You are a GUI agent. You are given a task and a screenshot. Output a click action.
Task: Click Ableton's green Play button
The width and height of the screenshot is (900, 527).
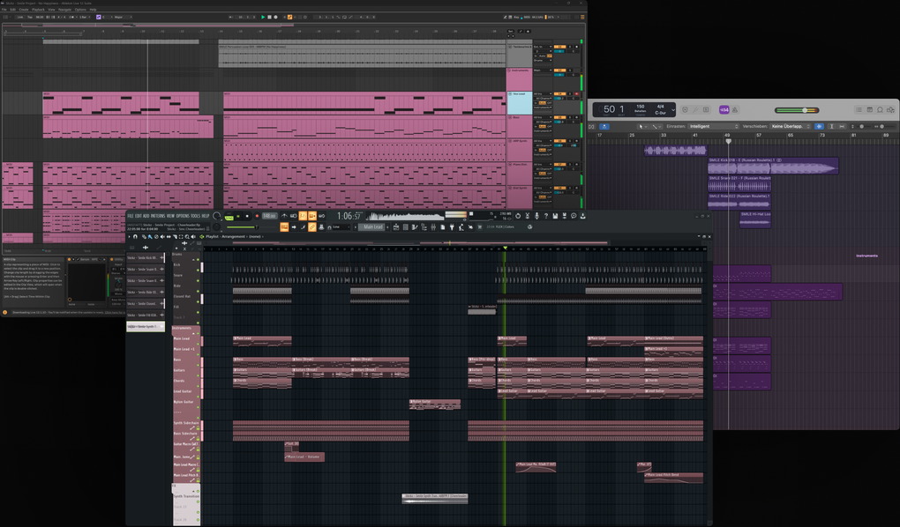(x=263, y=18)
